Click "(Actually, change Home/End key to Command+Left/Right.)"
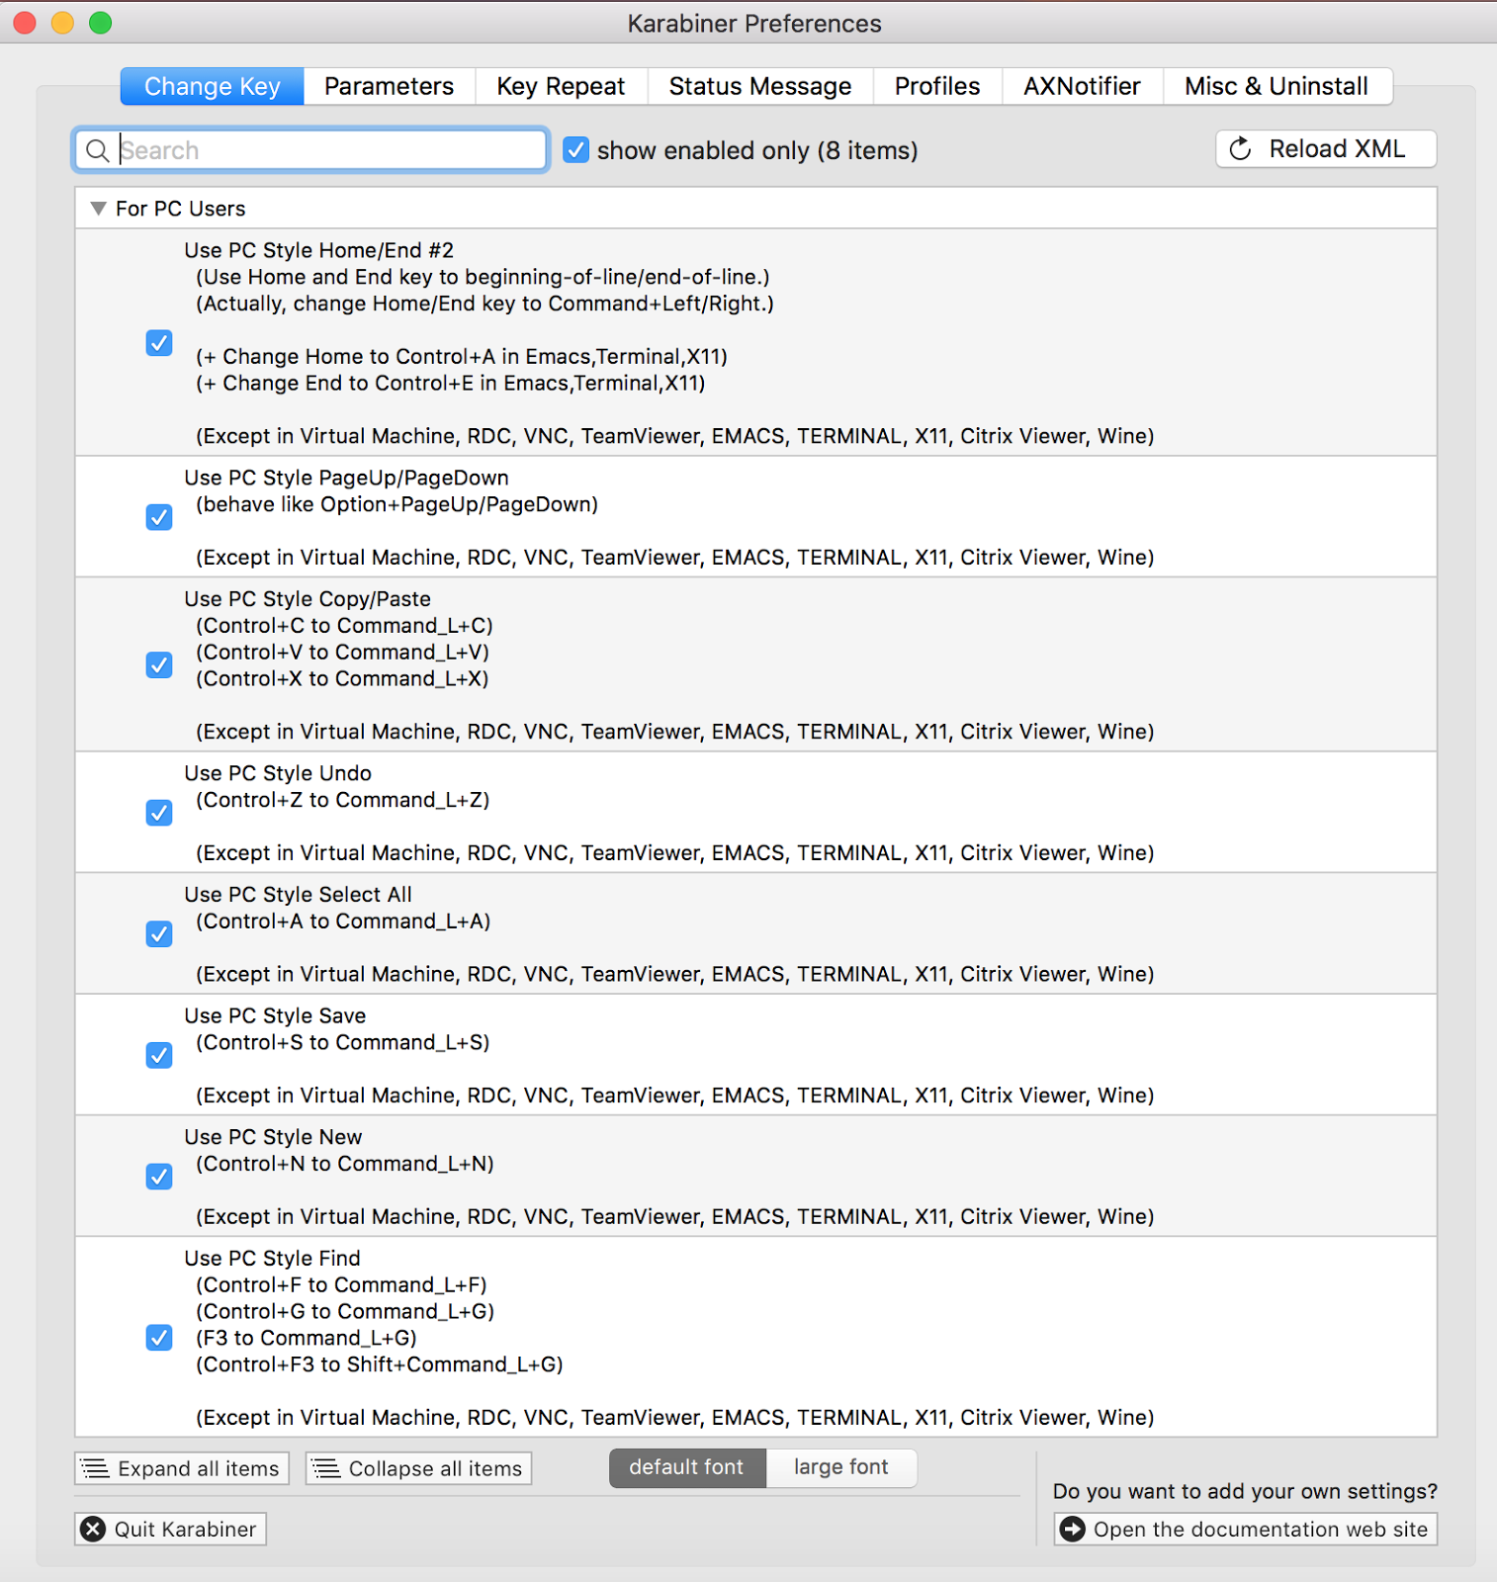Viewport: 1497px width, 1582px height. click(x=484, y=305)
